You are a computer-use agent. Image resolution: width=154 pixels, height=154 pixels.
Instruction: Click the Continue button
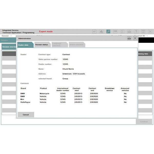pyautogui.click(x=144, y=122)
